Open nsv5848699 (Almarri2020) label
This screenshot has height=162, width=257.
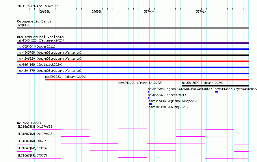point(203,83)
